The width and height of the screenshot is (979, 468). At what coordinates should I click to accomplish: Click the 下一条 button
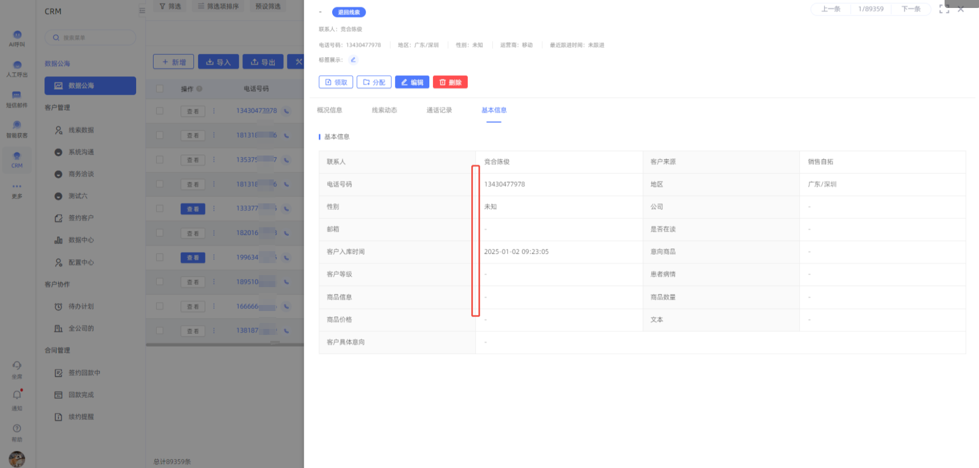[x=911, y=9]
